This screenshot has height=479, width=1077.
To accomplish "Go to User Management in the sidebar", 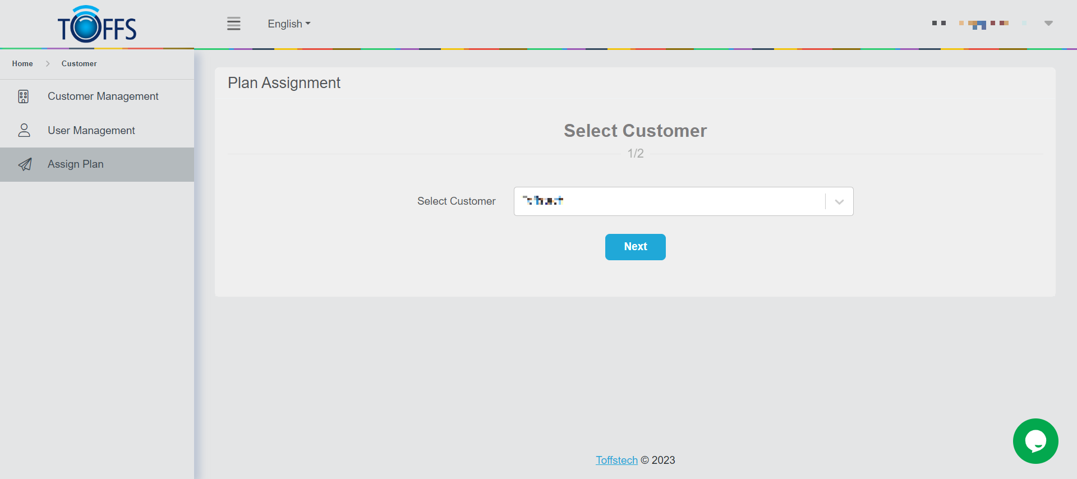I will [91, 131].
